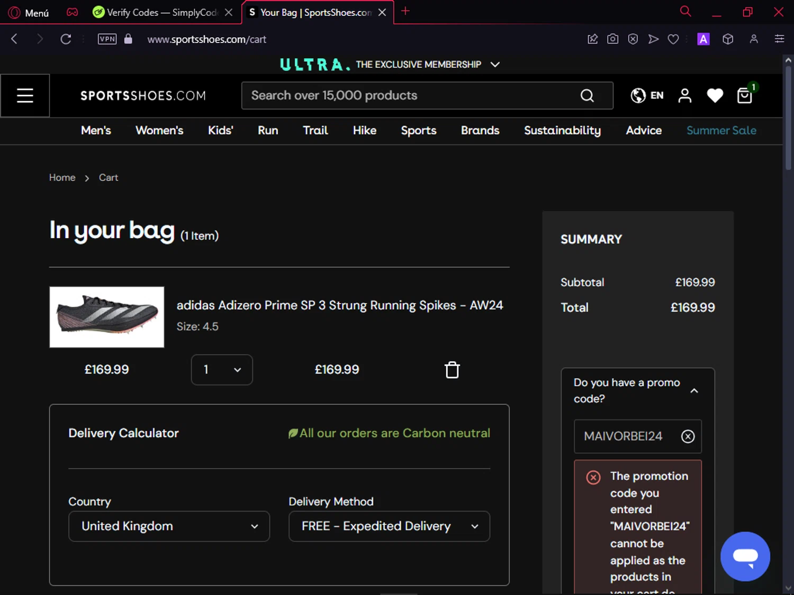Viewport: 794px width, 595px height.
Task: Open the adidas Adizero Prime SP 3 product link
Action: (340, 305)
